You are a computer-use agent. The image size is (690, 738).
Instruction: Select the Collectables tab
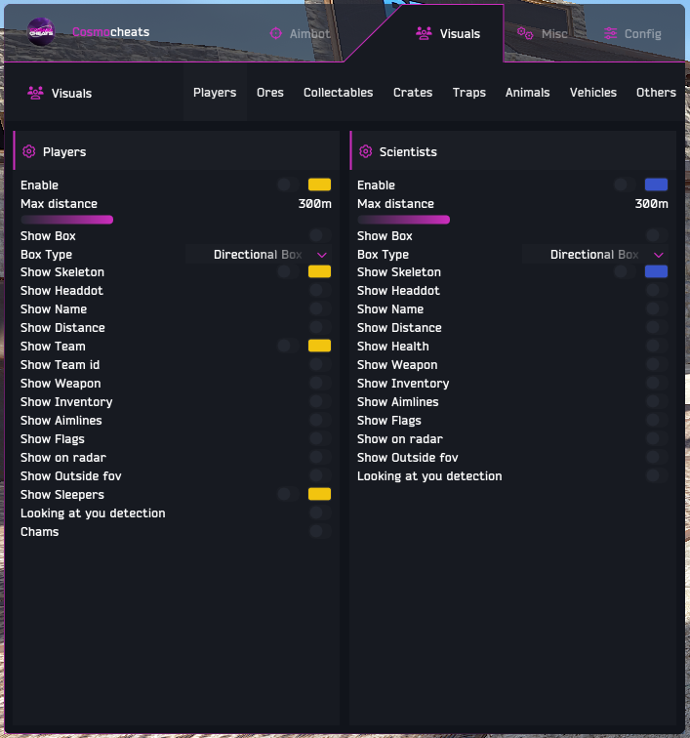[338, 92]
